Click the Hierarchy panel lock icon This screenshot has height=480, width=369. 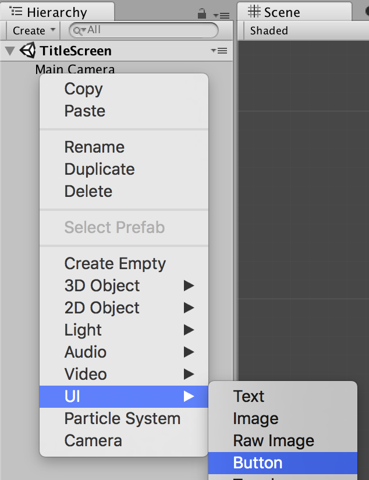[202, 13]
